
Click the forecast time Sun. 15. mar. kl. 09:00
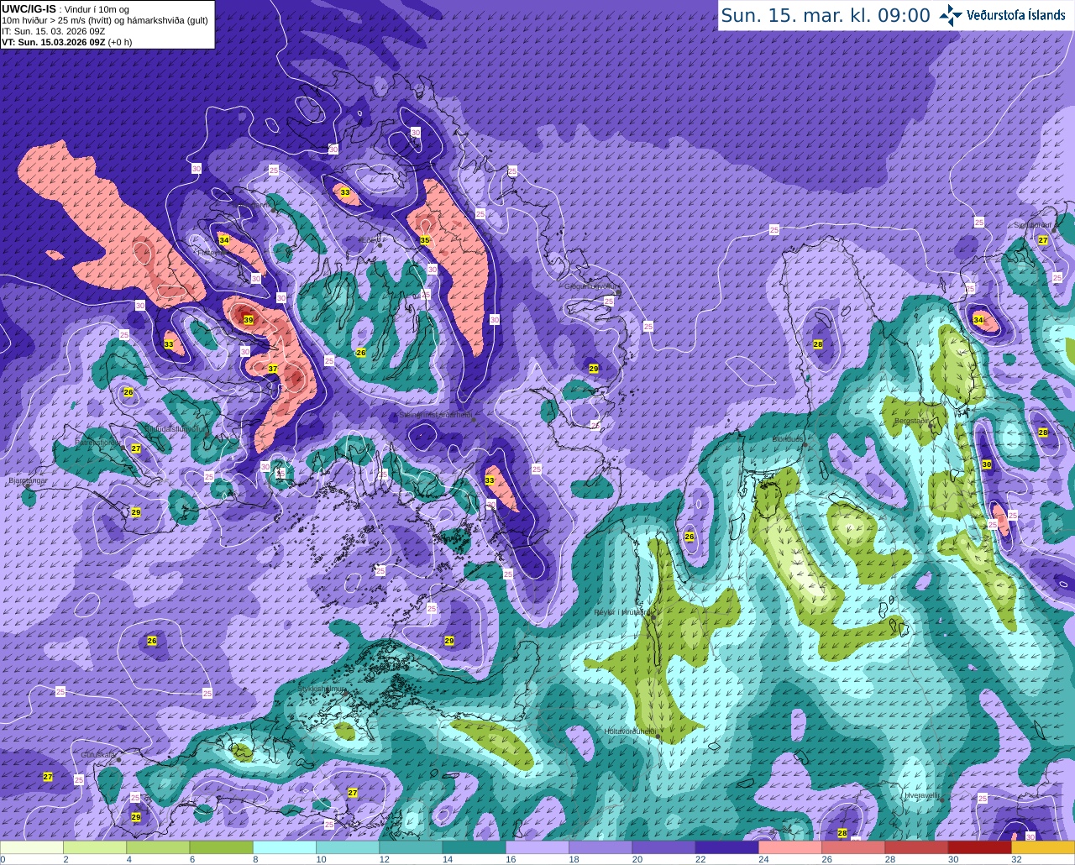826,15
